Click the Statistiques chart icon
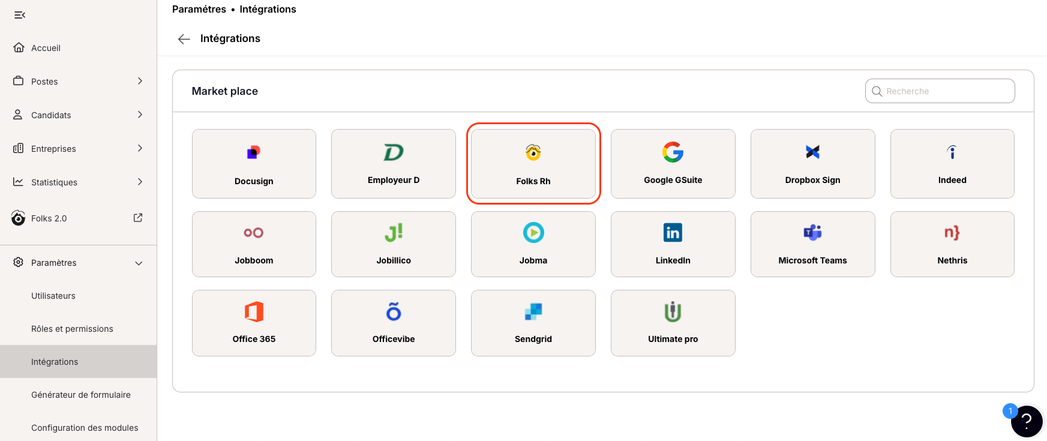This screenshot has width=1047, height=441. [19, 182]
